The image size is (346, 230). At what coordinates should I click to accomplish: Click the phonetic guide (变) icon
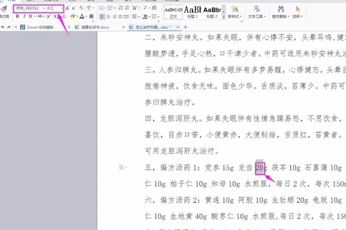coord(89,9)
